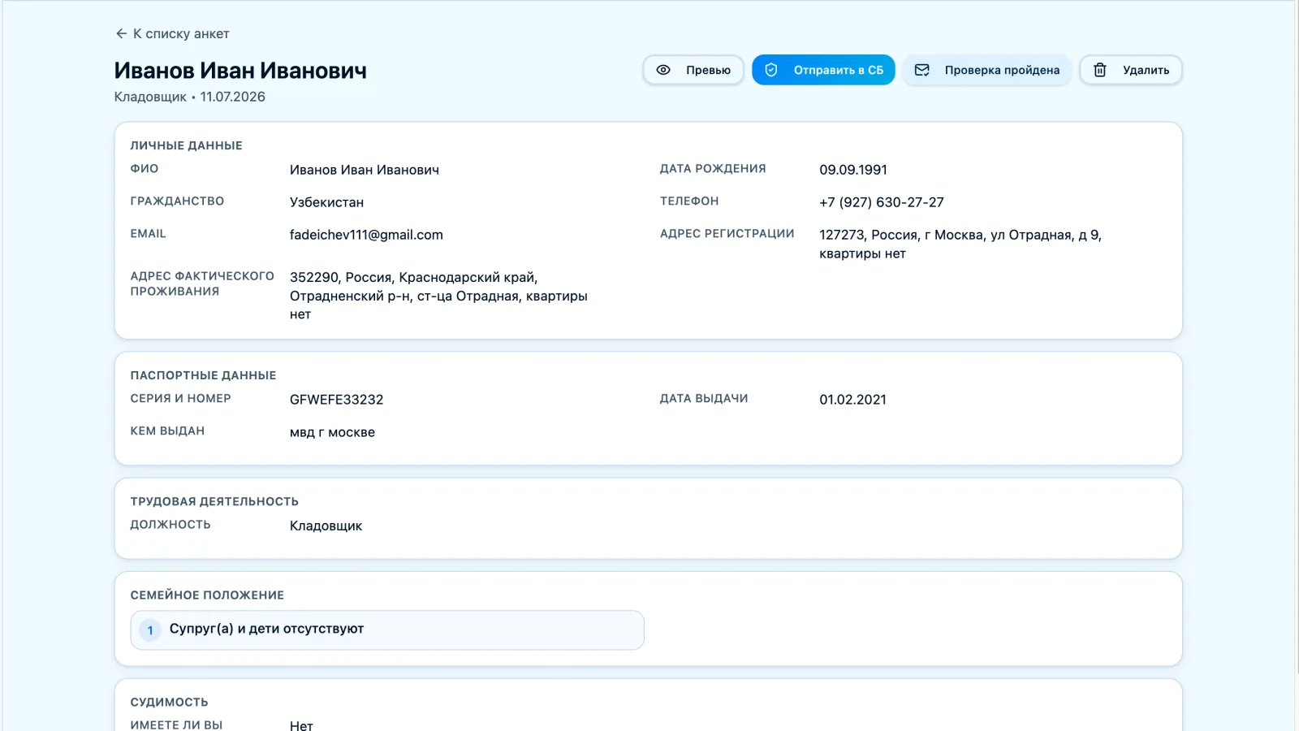Click the number 1 badge in family section
The image size is (1299, 731).
pos(150,630)
